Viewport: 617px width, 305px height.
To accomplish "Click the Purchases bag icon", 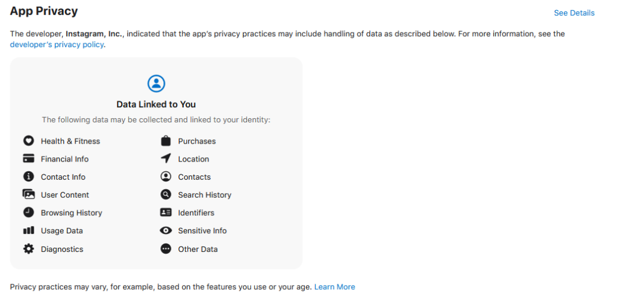I will click(166, 141).
